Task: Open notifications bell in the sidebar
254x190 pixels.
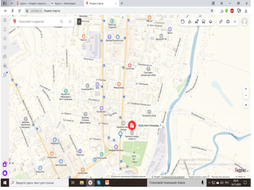Action: click(5, 29)
